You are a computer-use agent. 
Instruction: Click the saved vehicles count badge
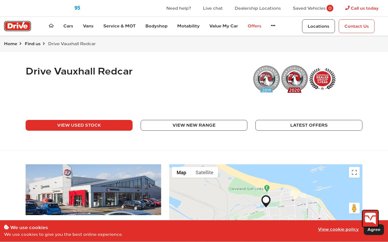[330, 8]
